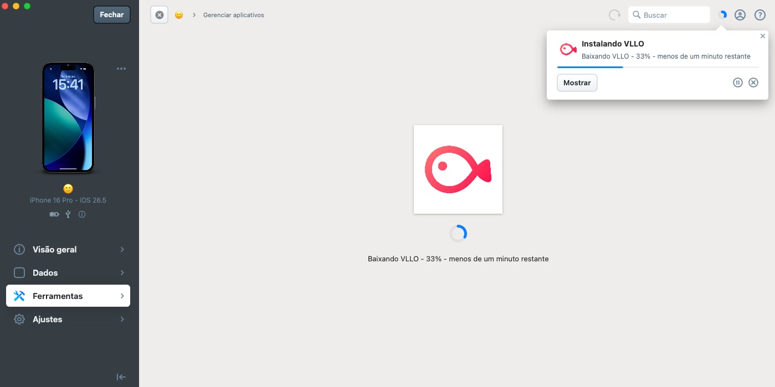The image size is (775, 387).
Task: Click the USB connection icon
Action: click(68, 214)
